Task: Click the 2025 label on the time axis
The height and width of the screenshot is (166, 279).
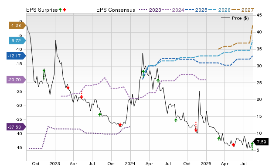Action: pos(206,163)
